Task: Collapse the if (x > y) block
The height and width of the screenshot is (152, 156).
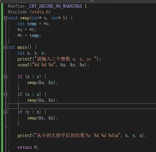Action: click(5, 77)
